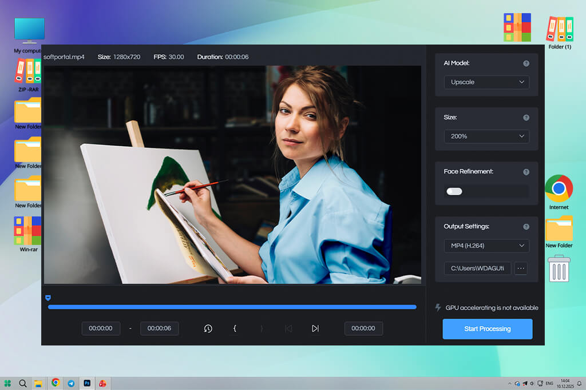Click the GPU lightning bolt icon

tap(438, 308)
